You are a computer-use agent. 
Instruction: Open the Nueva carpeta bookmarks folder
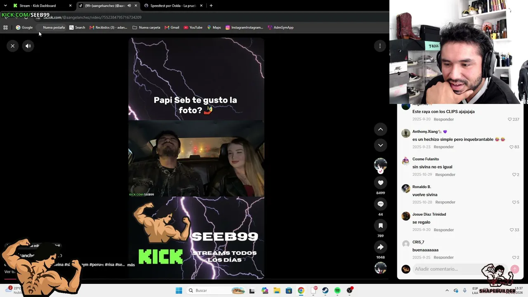pos(146,28)
